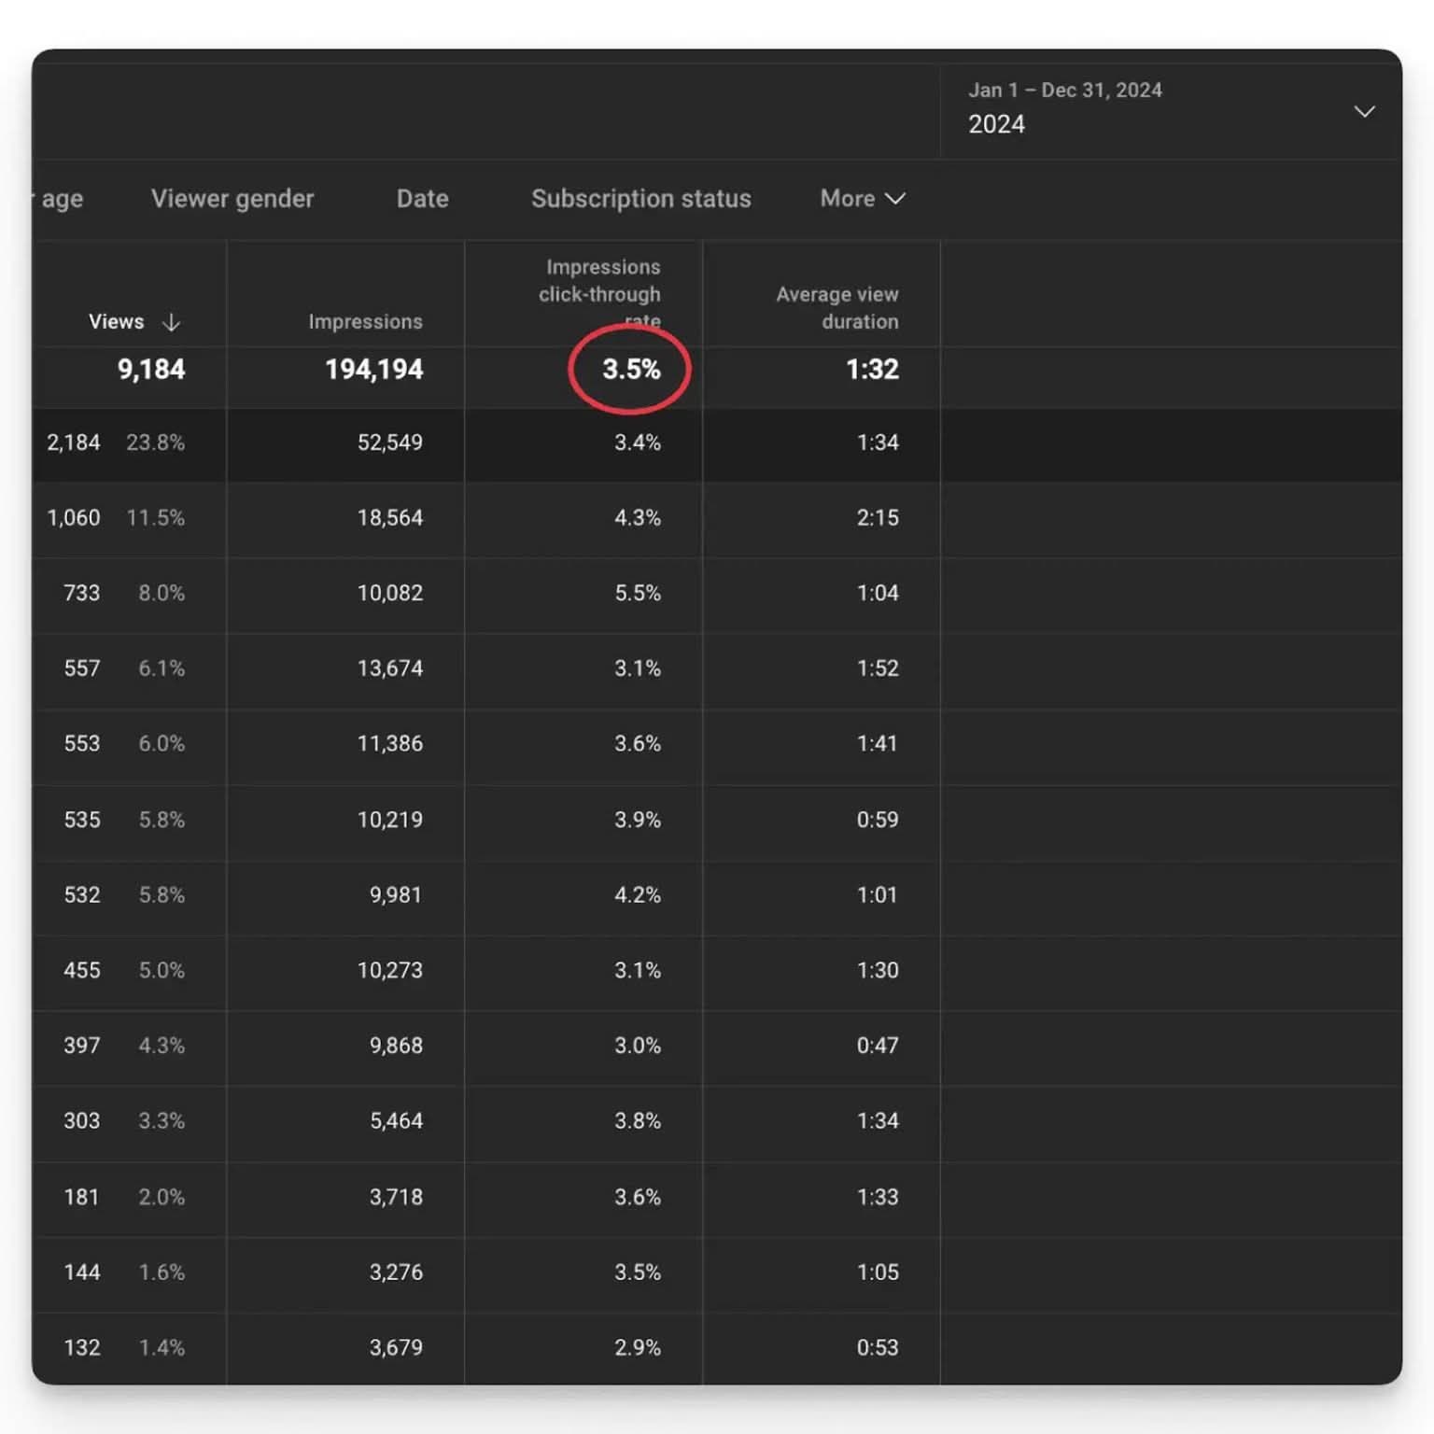The image size is (1434, 1434).
Task: Select the Date tab
Action: pyautogui.click(x=422, y=199)
